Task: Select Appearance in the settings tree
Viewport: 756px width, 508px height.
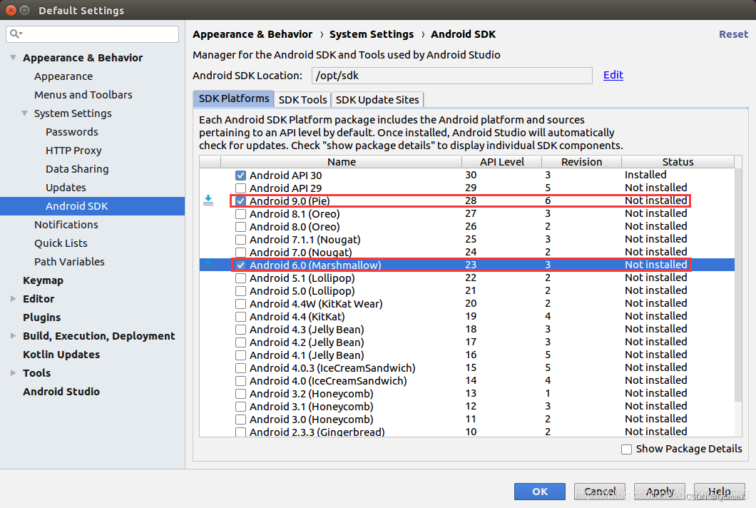Action: (x=63, y=76)
